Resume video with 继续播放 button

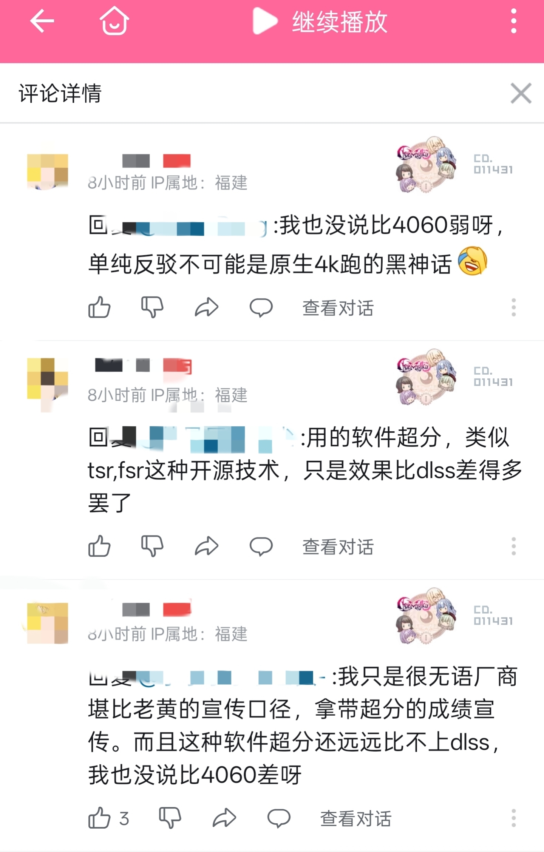click(320, 22)
